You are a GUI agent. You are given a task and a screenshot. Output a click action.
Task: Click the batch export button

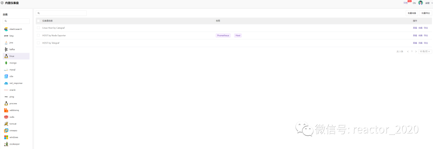pyautogui.click(x=426, y=13)
